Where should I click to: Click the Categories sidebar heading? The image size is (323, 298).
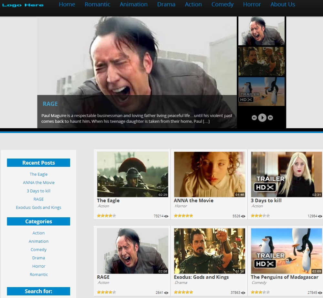(x=38, y=221)
